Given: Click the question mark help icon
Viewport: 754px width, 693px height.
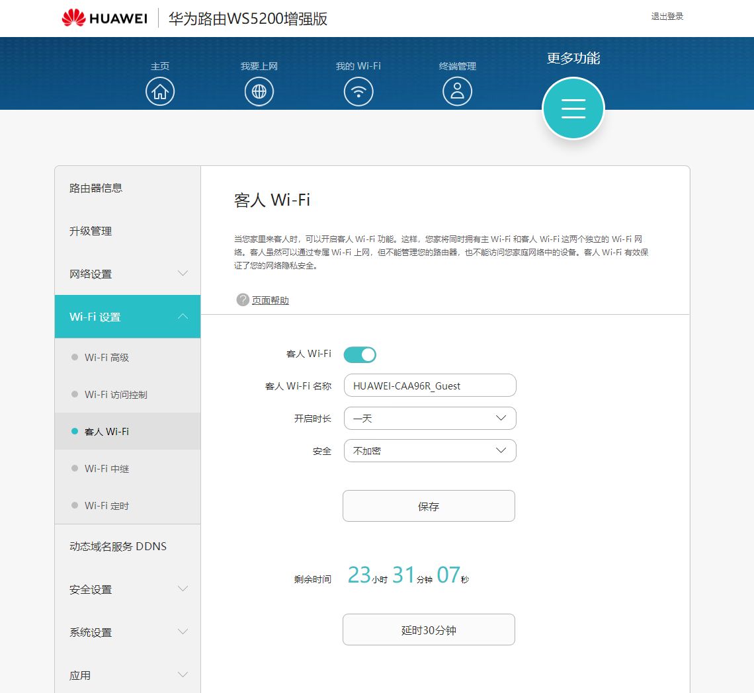Looking at the screenshot, I should (x=243, y=300).
